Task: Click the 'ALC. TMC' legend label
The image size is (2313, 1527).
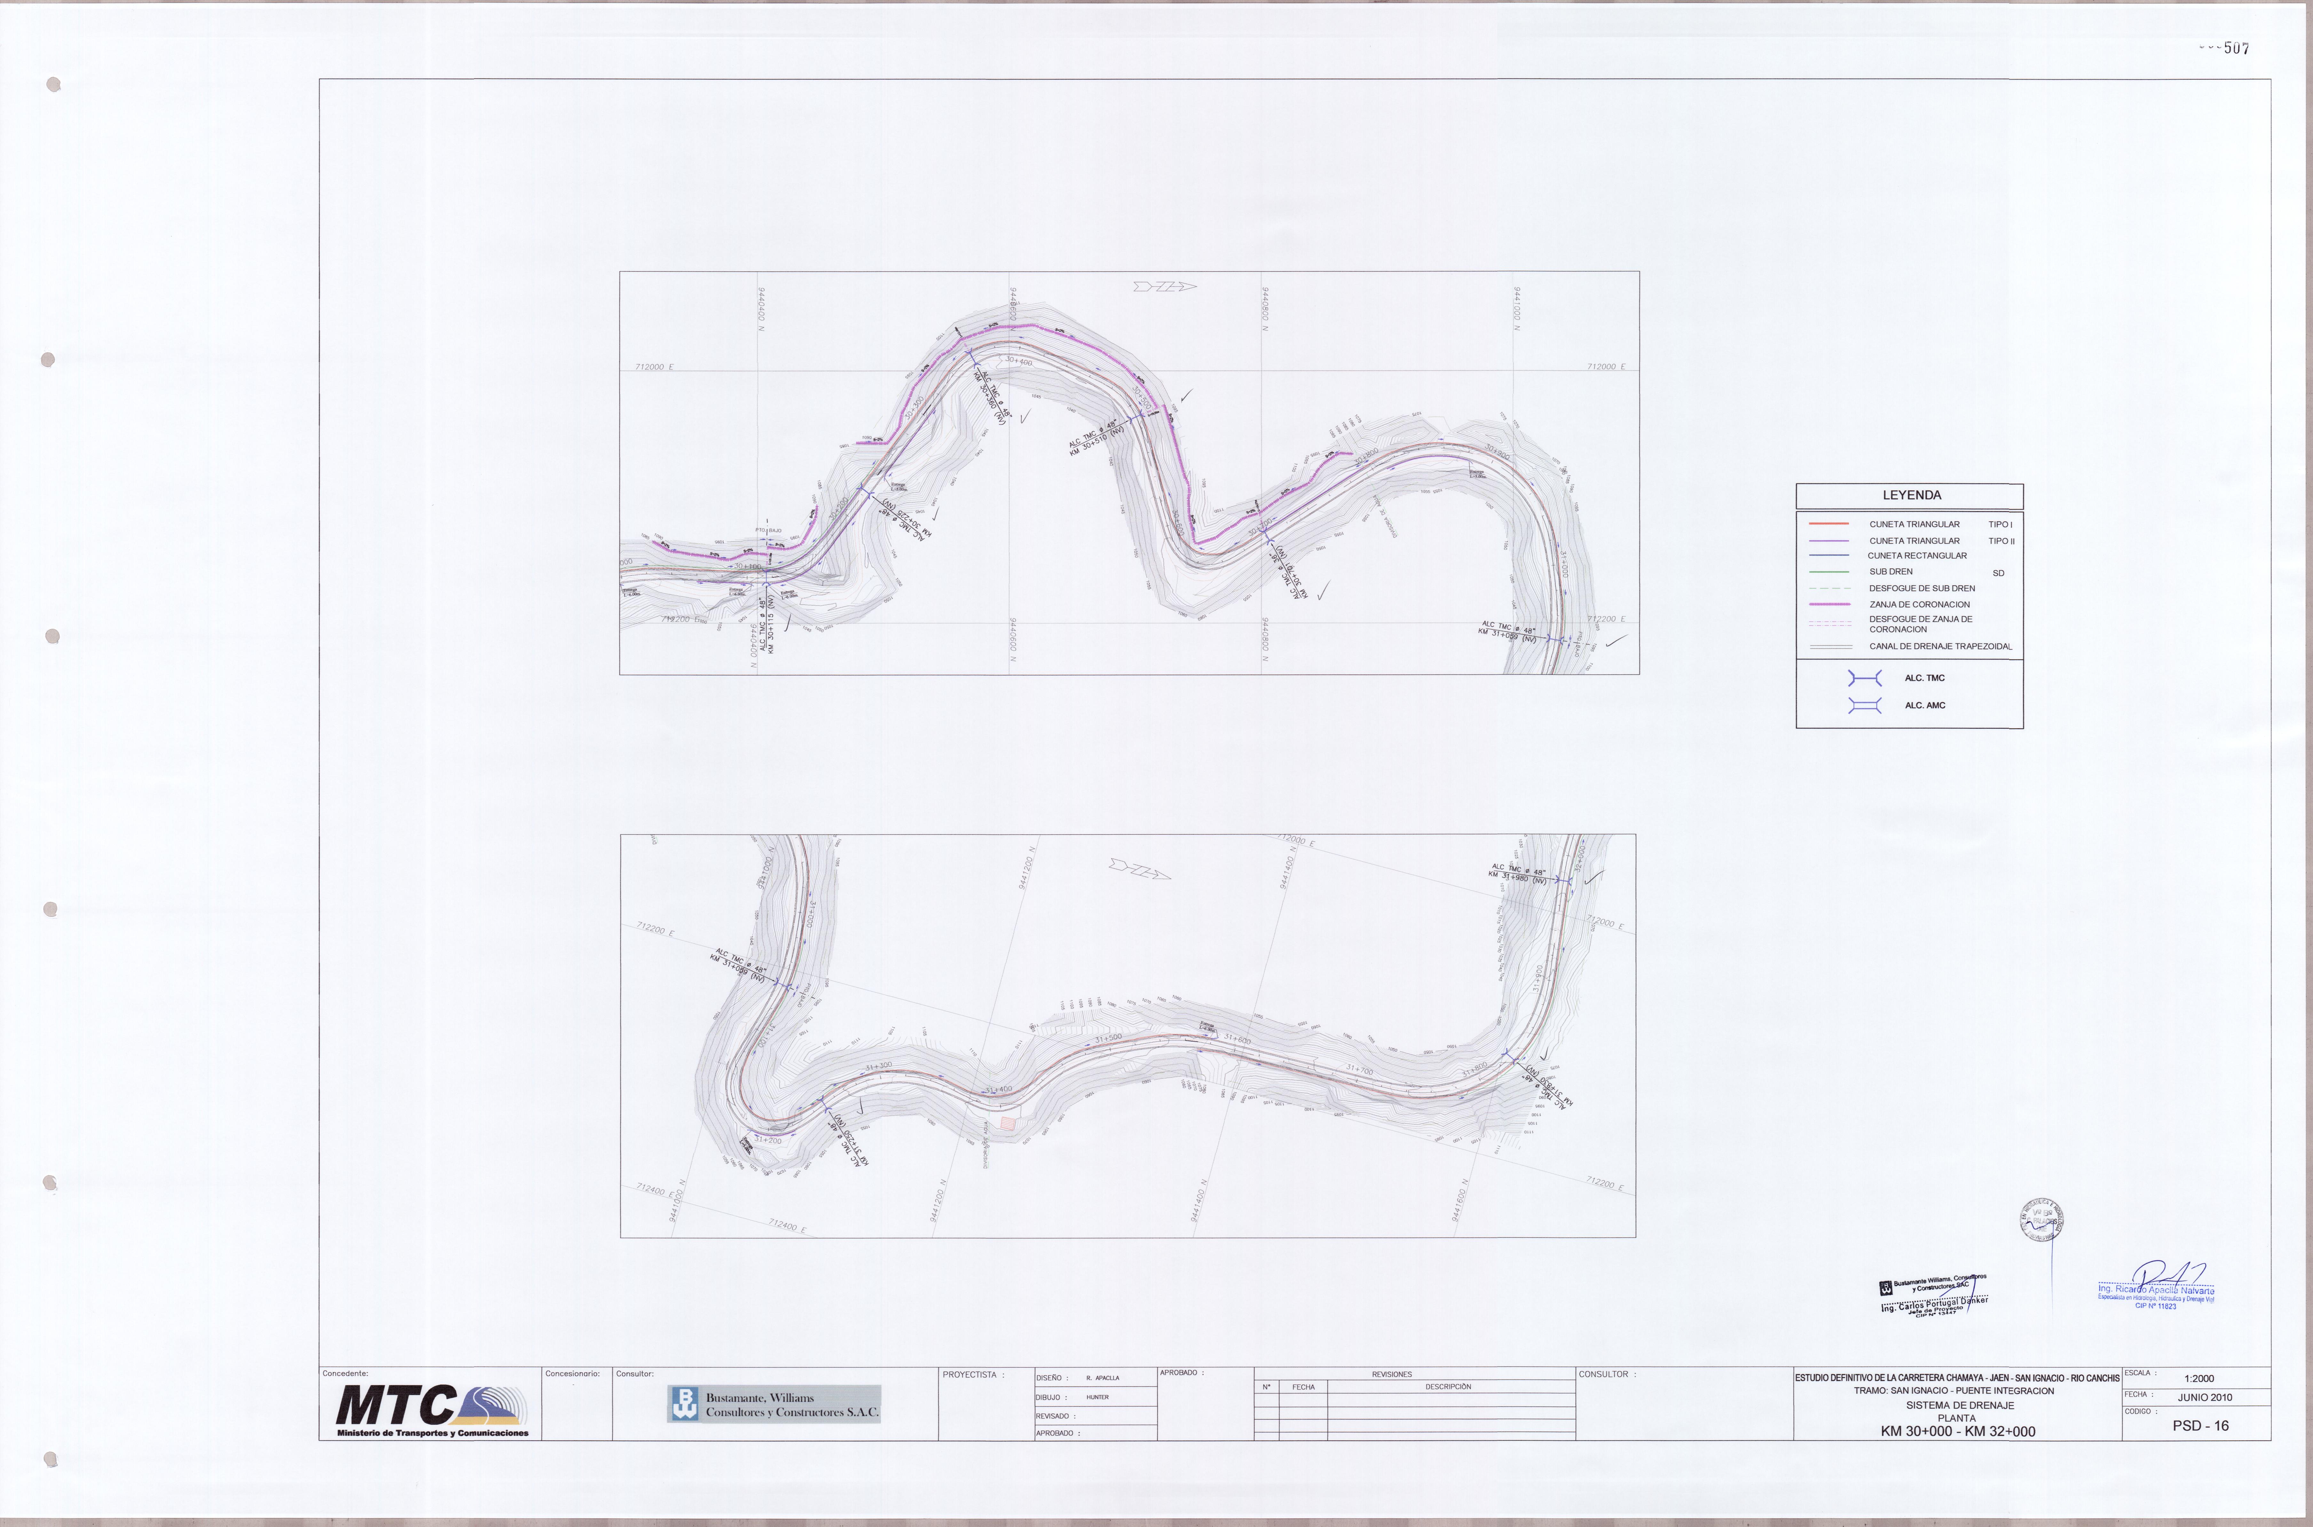Action: click(x=1924, y=678)
